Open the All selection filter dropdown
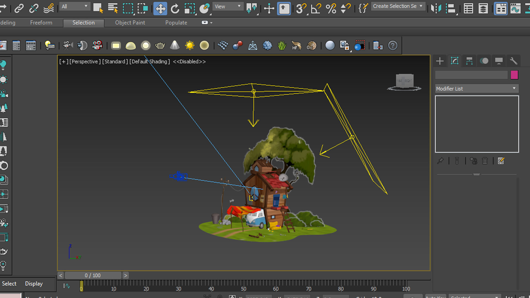Screen dimensions: 530x298 click(75, 6)
